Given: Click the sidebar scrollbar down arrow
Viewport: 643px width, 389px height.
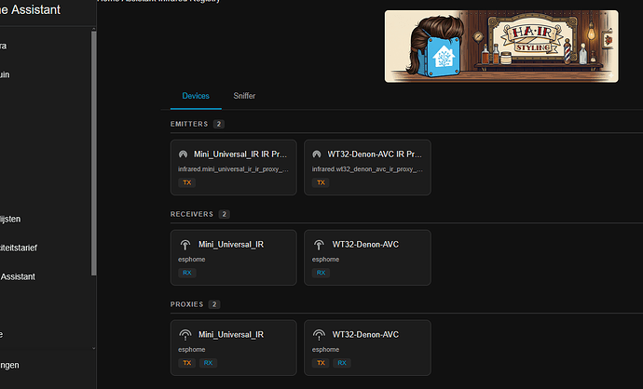Looking at the screenshot, I should pos(94,348).
